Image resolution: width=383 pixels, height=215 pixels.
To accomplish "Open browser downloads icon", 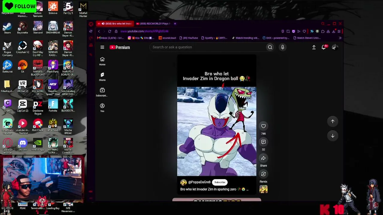I will coord(334,31).
